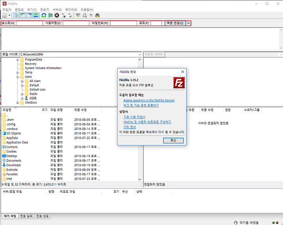Click the 빠른 연결(Q) button
This screenshot has width=283, height=225.
[x=175, y=23]
